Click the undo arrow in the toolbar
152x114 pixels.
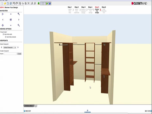[14, 3]
